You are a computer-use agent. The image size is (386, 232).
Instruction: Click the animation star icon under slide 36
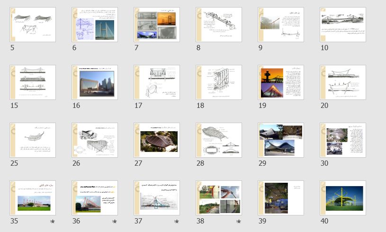click(115, 221)
